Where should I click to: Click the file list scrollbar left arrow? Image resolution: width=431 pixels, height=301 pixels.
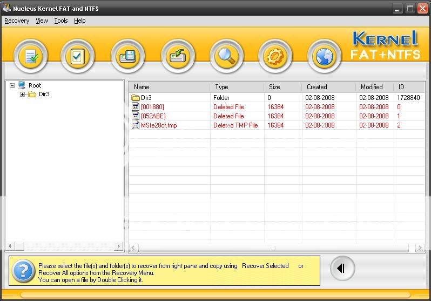[x=133, y=248]
